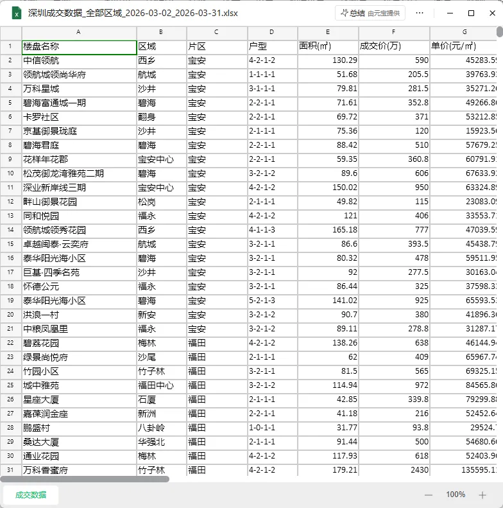Click the 成交价(万) header cell

(x=394, y=48)
